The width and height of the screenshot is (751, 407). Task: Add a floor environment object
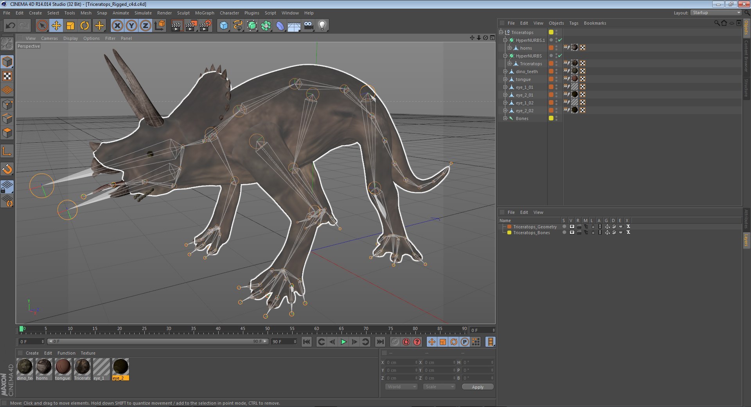294,26
